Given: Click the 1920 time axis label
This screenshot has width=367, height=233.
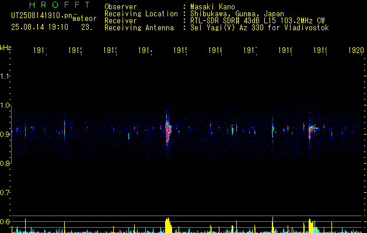Looking at the screenshot, I should click(356, 50).
